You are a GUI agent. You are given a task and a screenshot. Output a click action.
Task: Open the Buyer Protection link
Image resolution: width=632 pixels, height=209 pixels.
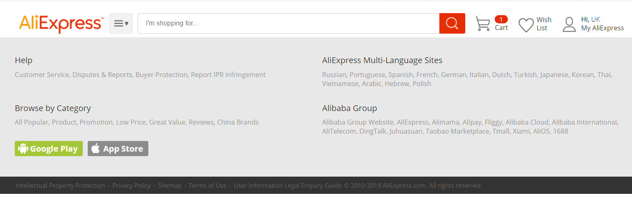pos(161,75)
